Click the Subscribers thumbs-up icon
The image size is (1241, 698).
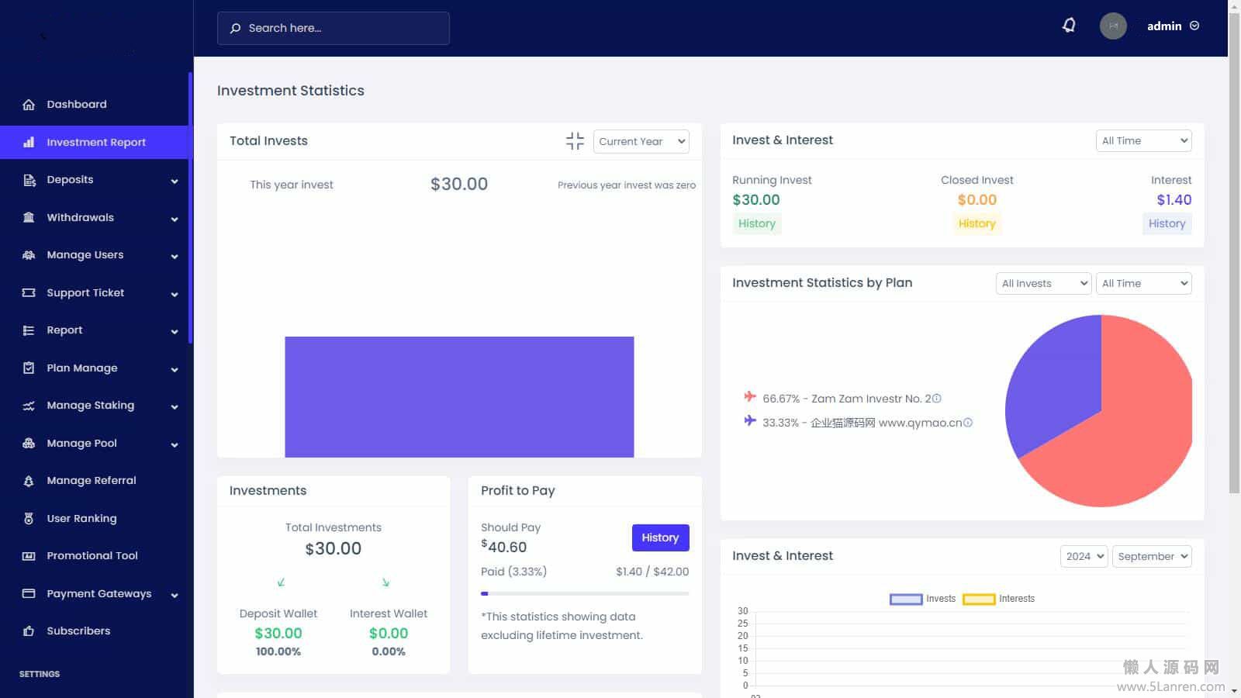[29, 631]
